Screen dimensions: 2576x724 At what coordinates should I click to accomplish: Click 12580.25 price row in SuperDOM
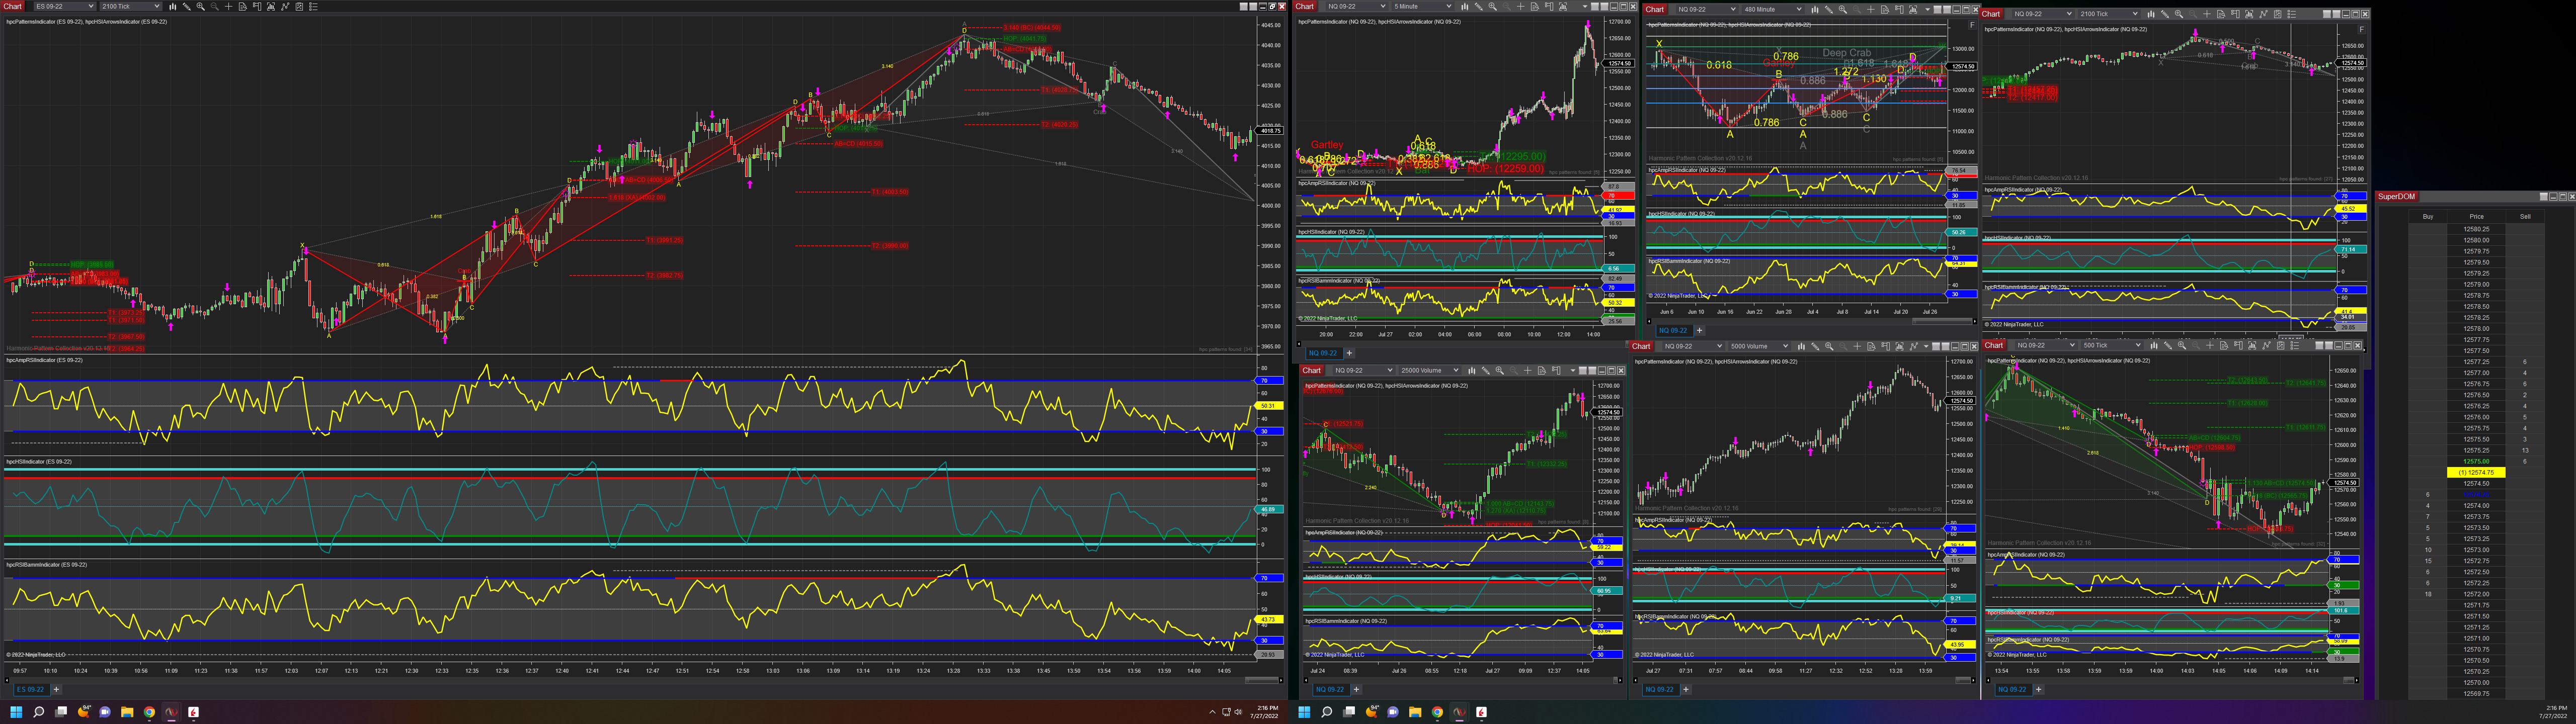(2476, 229)
